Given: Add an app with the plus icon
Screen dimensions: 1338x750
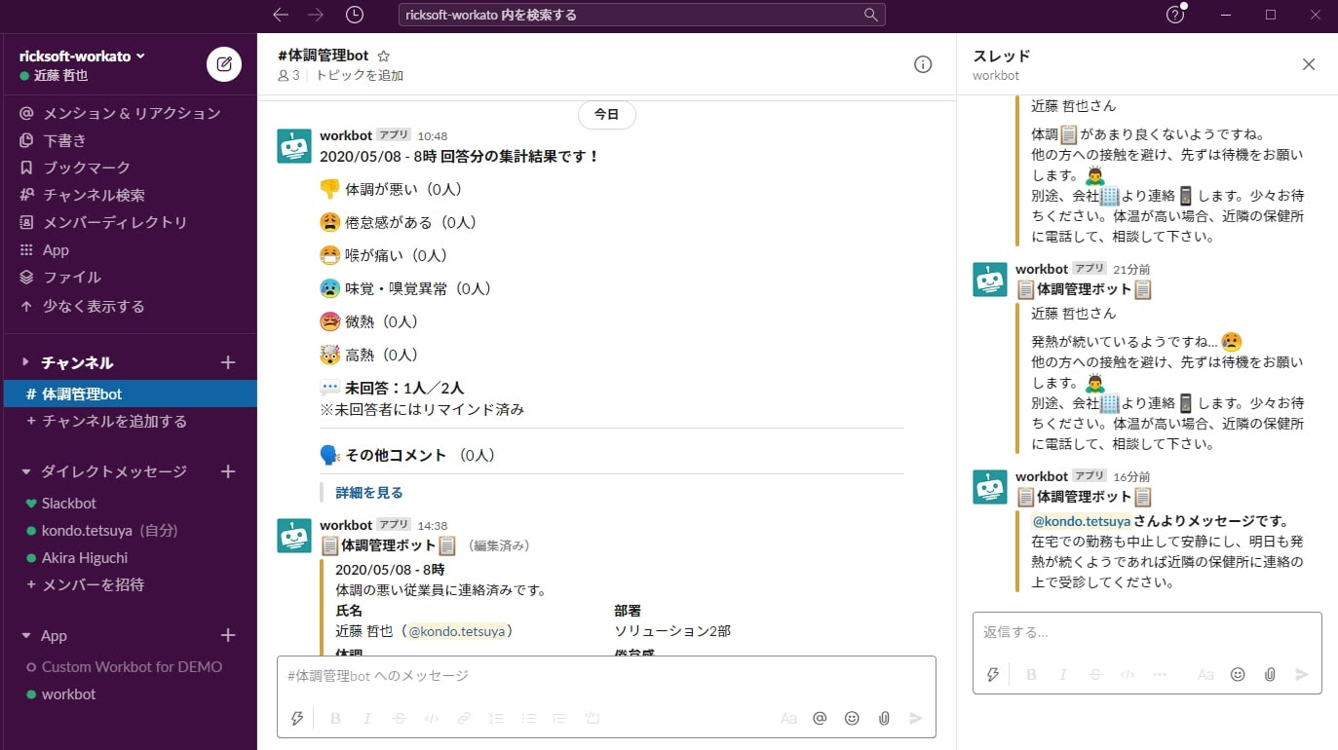Looking at the screenshot, I should point(228,635).
